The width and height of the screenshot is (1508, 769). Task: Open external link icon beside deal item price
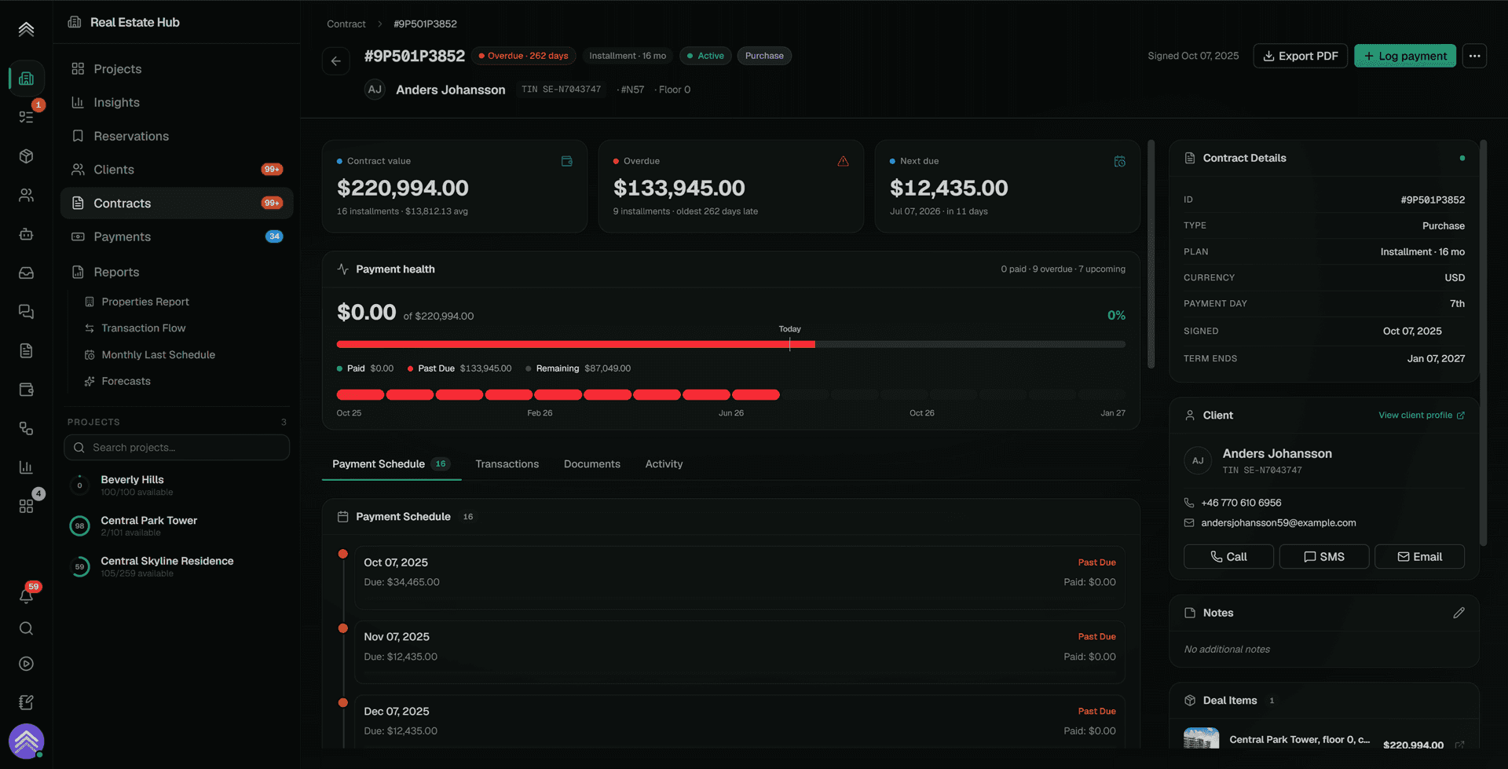(1459, 745)
